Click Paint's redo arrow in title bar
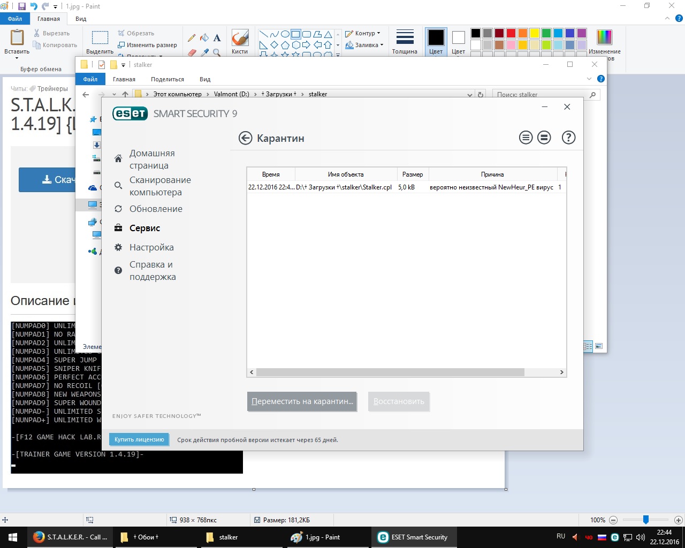The width and height of the screenshot is (685, 548). [x=45, y=6]
